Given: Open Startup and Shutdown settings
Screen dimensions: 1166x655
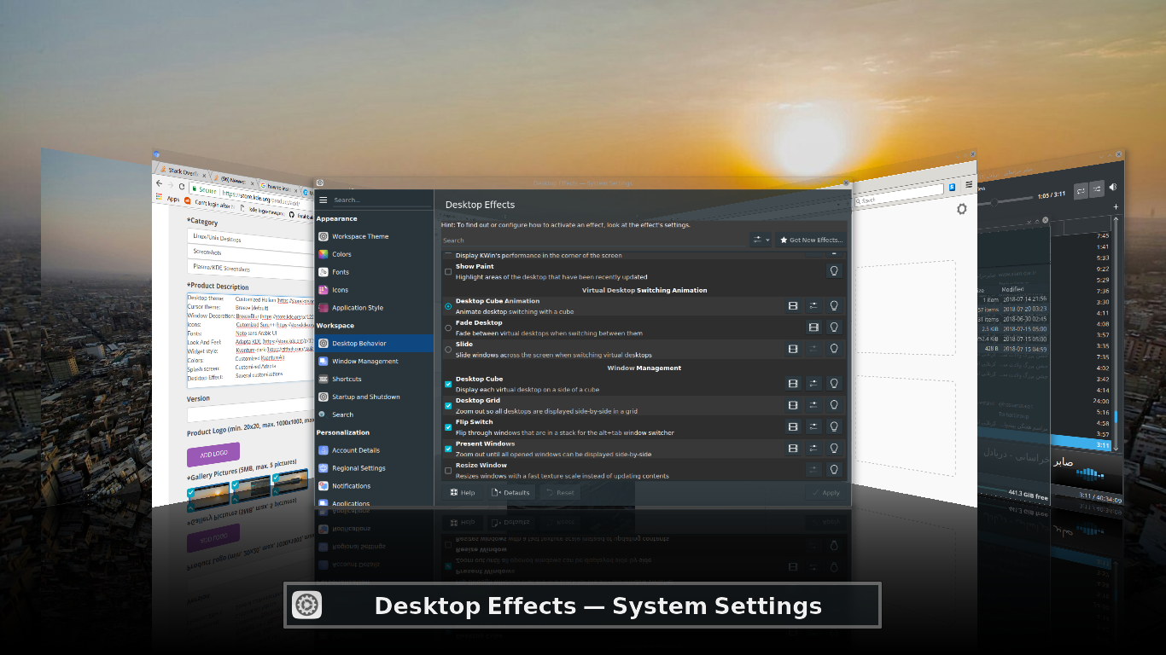Looking at the screenshot, I should [x=374, y=397].
